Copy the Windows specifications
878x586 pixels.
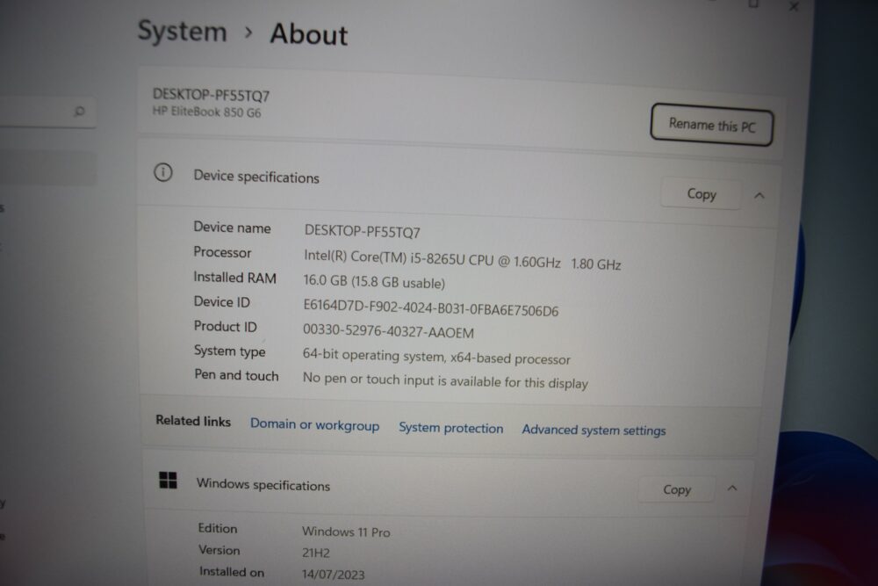coord(677,489)
